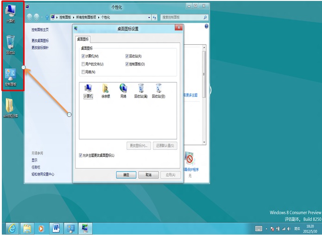
Task: Open the 更改桌面图标 link
Action: tap(40, 41)
